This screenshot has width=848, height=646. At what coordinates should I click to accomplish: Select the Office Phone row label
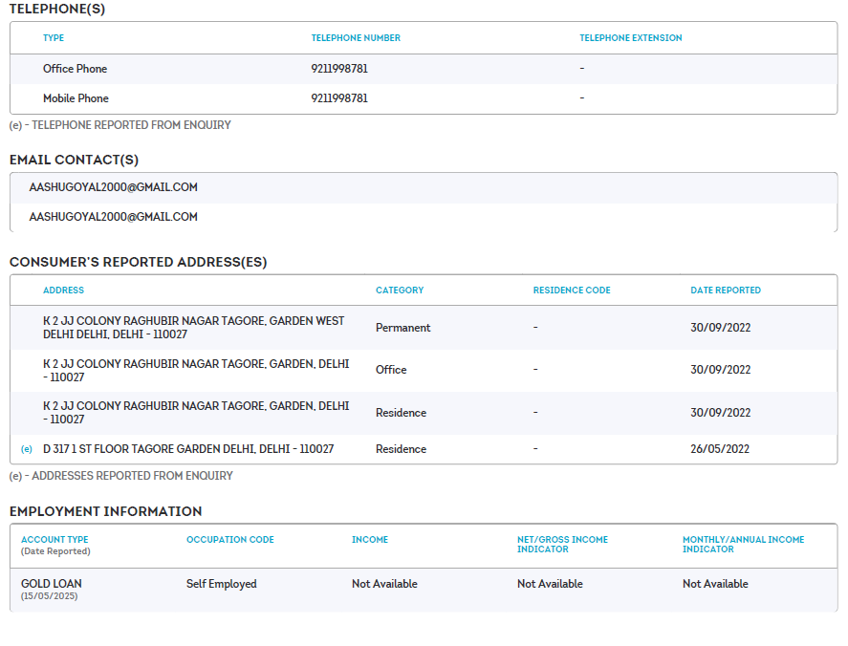tap(75, 69)
